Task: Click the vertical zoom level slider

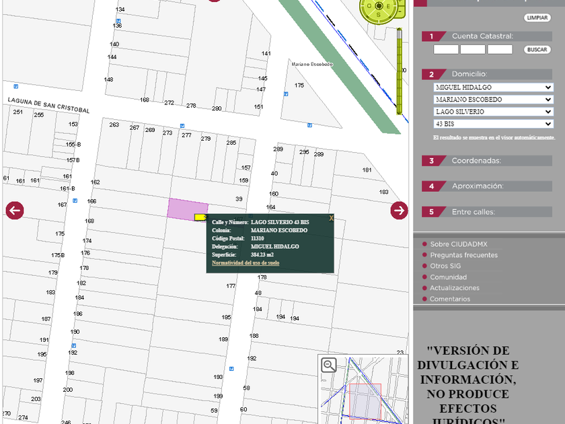Action: pyautogui.click(x=399, y=71)
